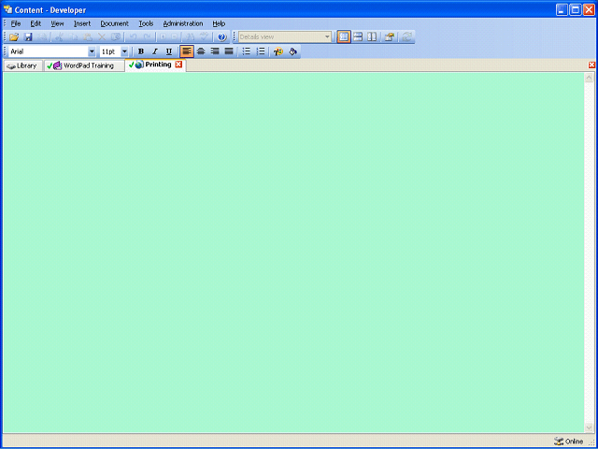Click scrollbar down arrow
Image resolution: width=598 pixels, height=449 pixels.
pyautogui.click(x=589, y=427)
